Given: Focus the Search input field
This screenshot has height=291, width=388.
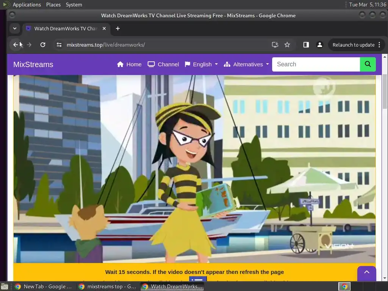Looking at the screenshot, I should coord(316,64).
